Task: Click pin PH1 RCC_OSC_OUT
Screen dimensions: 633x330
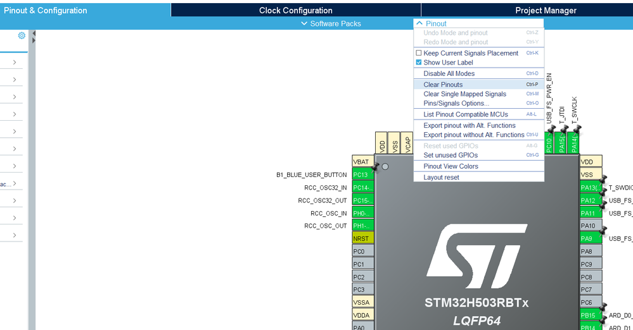Action: [363, 226]
